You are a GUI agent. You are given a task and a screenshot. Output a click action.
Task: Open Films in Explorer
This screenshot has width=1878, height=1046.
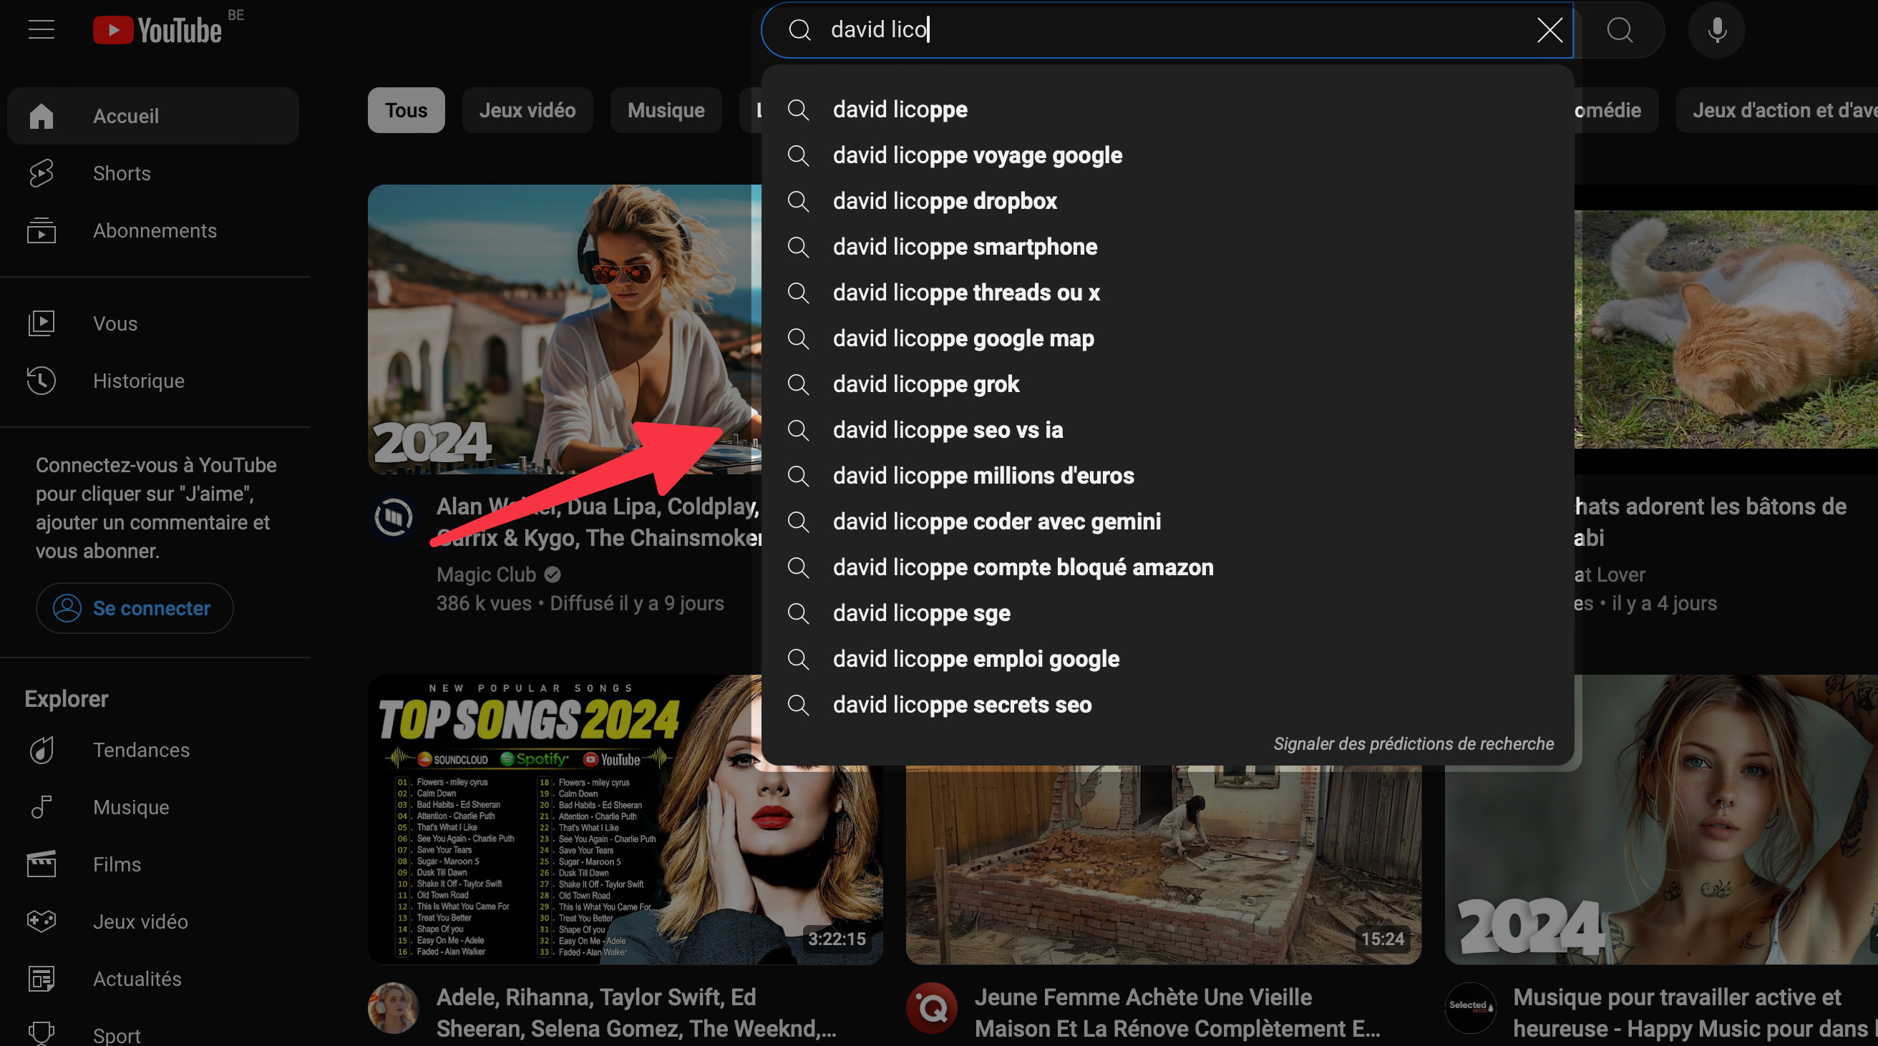pos(153,864)
